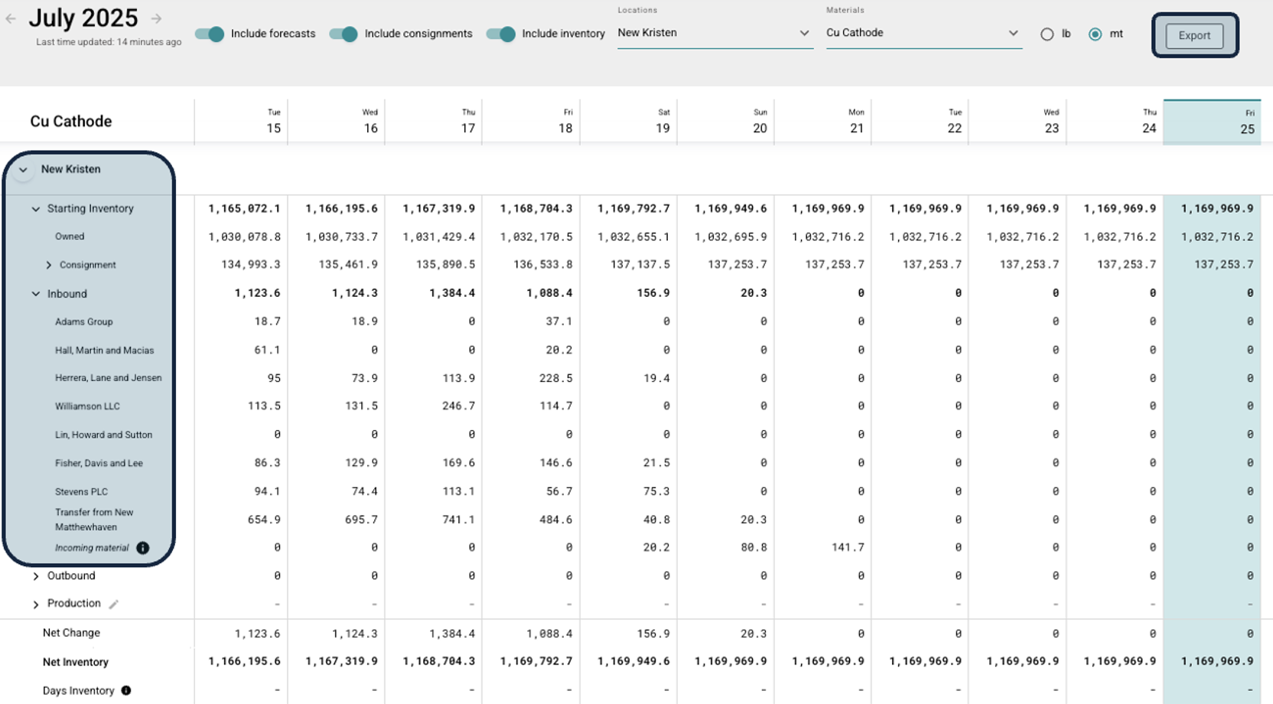
Task: Turn off the Include consignments toggle
Action: pyautogui.click(x=343, y=34)
